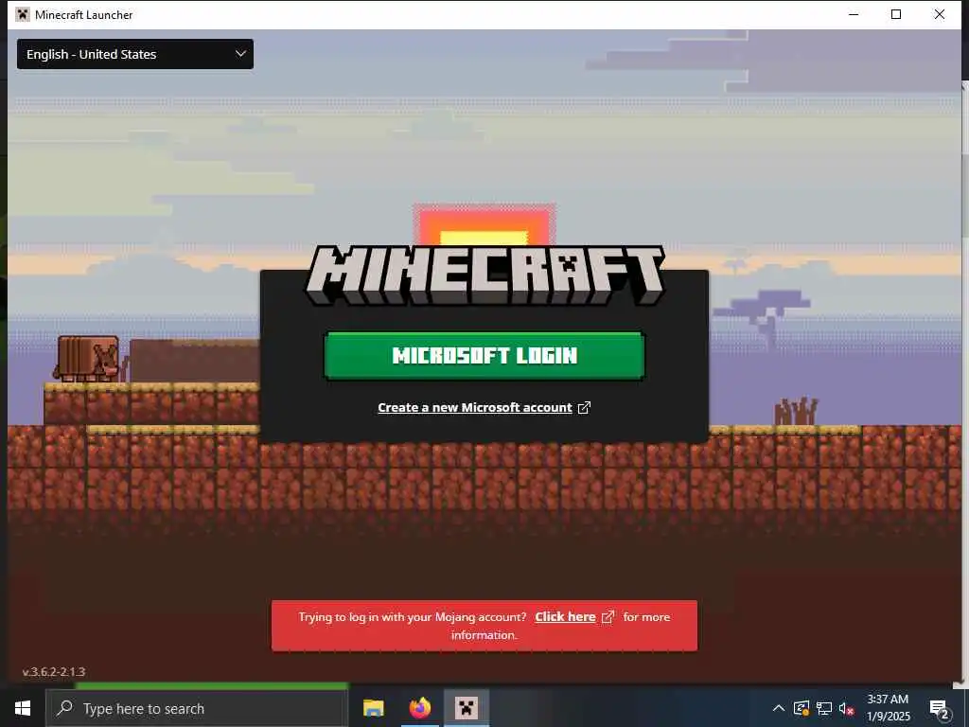Click the version text v.3.6.2-2.1.3
The height and width of the screenshot is (727, 969).
click(54, 671)
